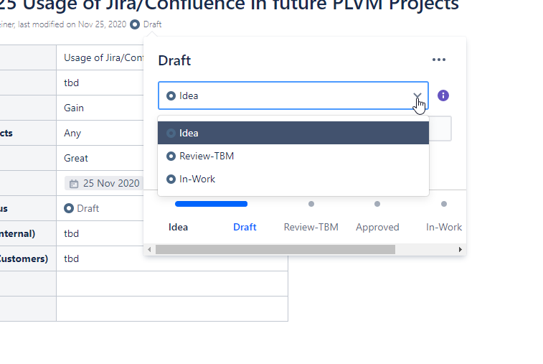Click the grey dot above In-Work

point(444,204)
